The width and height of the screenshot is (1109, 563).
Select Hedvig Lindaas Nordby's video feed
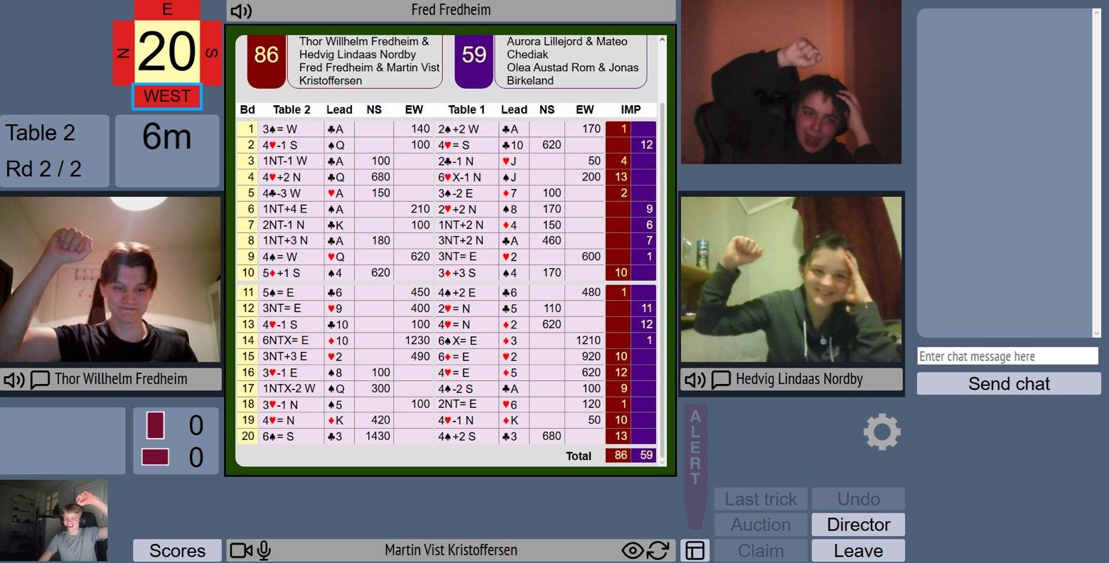pyautogui.click(x=791, y=279)
